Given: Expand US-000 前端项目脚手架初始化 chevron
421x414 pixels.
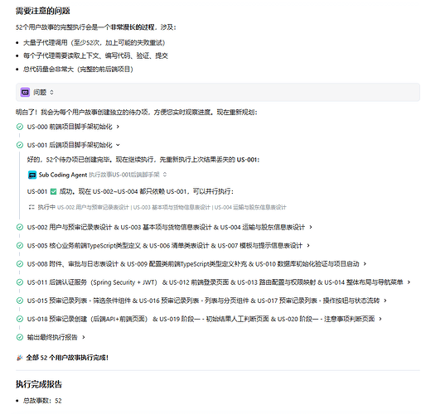Looking at the screenshot, I should click(x=118, y=127).
